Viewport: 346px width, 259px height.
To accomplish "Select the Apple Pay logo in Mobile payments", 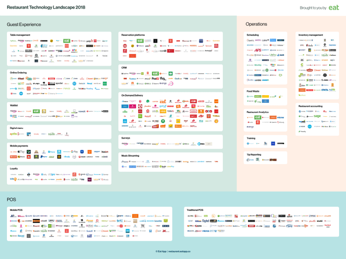I will point(21,152).
